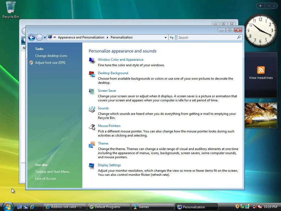Image resolution: width=281 pixels, height=211 pixels.
Task: Click the Display Settings monitor icon
Action: coord(92,166)
